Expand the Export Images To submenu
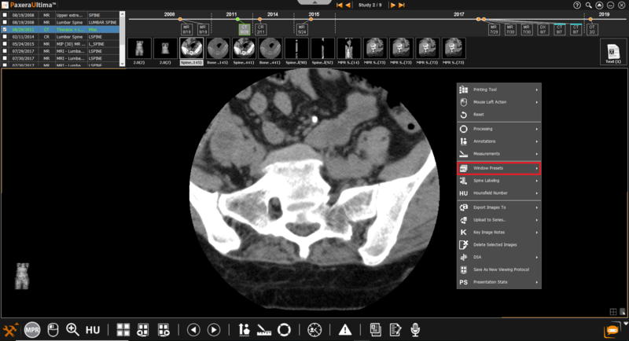The width and height of the screenshot is (629, 341). click(x=498, y=207)
